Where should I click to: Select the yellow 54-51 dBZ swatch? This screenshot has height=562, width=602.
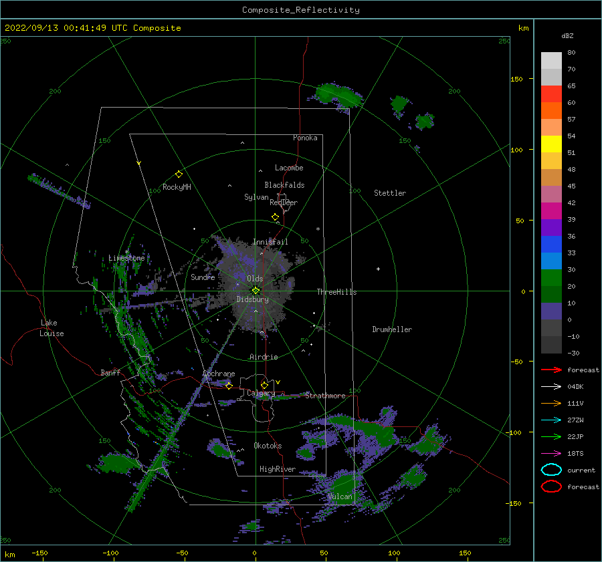click(x=551, y=144)
